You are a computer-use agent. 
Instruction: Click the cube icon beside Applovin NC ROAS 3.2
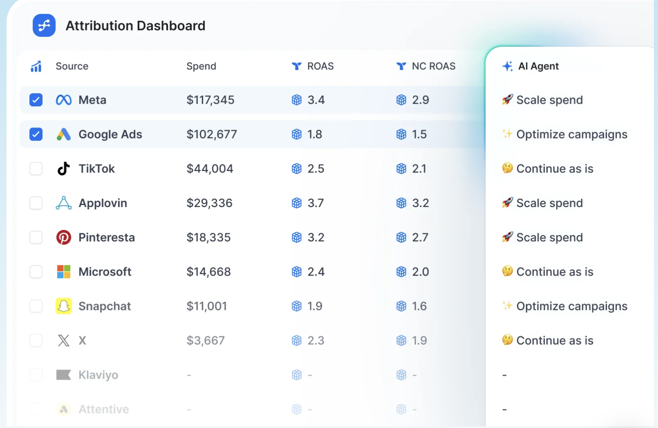[x=402, y=203]
